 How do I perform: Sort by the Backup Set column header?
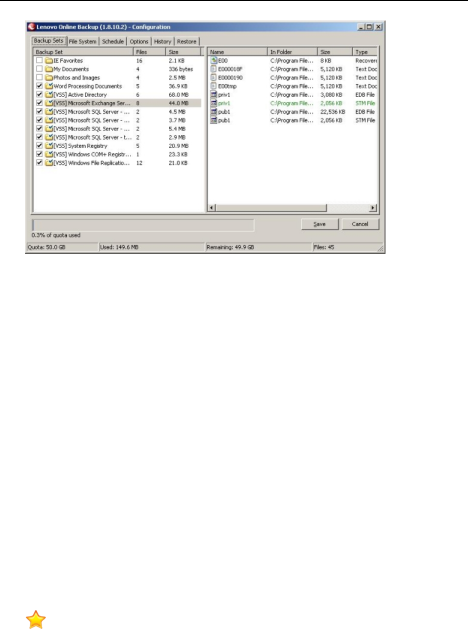click(83, 52)
